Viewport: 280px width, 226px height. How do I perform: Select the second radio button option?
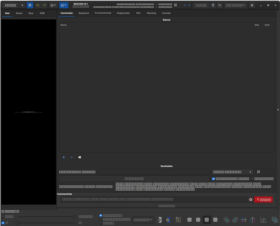[101, 220]
